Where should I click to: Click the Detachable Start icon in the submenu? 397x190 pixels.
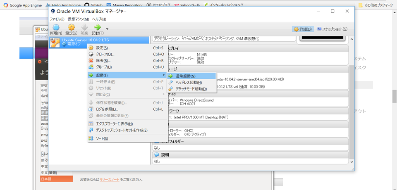pos(171,89)
